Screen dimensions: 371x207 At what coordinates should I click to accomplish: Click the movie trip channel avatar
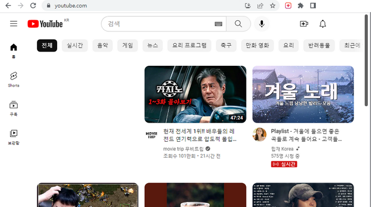point(151,135)
